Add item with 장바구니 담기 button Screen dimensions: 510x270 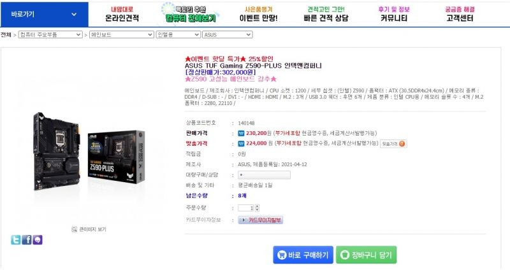(x=366, y=255)
